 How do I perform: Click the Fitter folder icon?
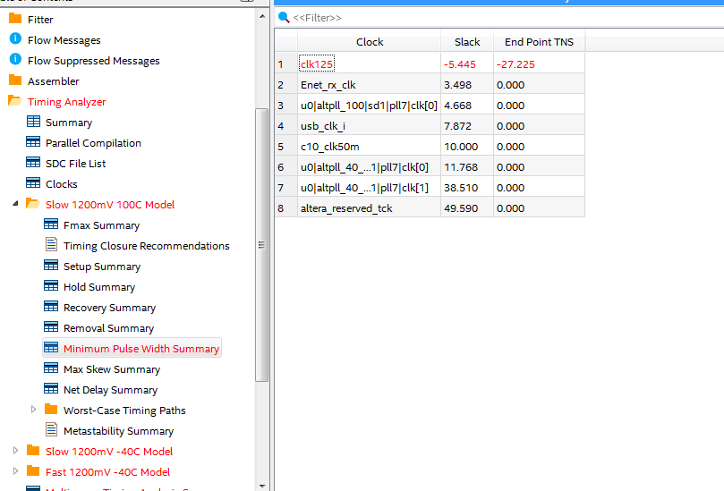tap(14, 19)
